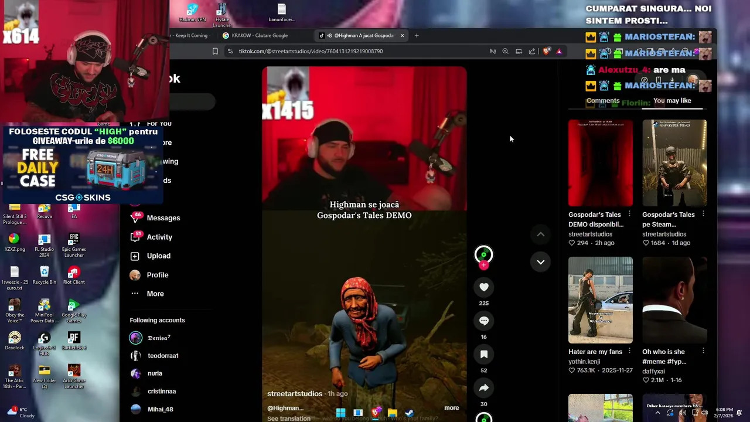Open Battlefield 6 desktop shortcut
The width and height of the screenshot is (750, 422).
point(74,341)
